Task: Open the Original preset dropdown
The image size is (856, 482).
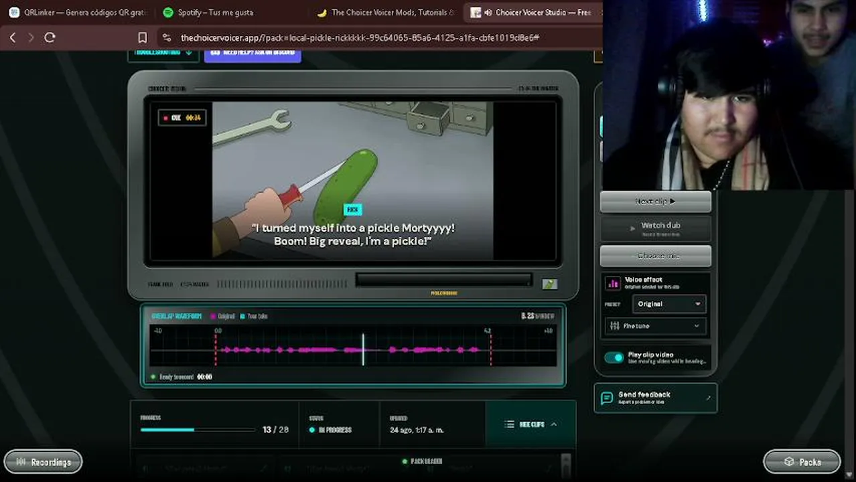Action: [x=669, y=304]
